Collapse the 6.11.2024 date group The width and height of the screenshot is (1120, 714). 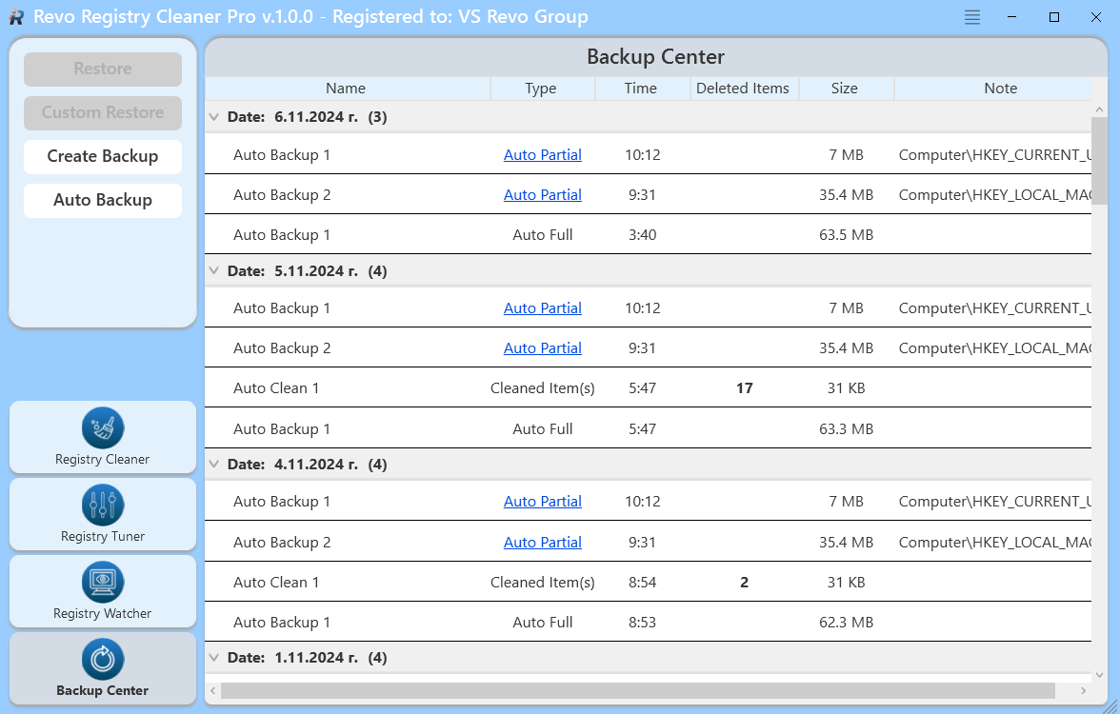click(x=214, y=117)
